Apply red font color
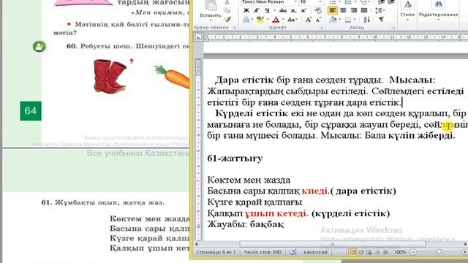This screenshot has width=468, height=263. 276,20
